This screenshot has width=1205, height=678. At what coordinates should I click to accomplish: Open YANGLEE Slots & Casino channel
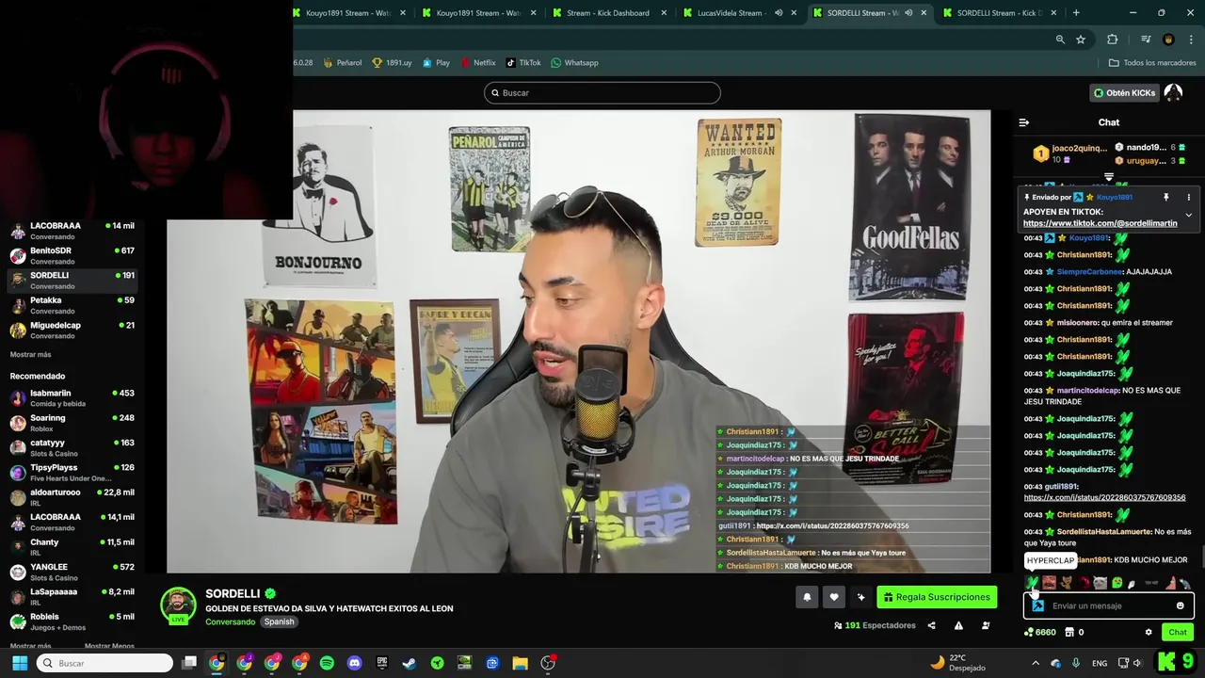73,572
